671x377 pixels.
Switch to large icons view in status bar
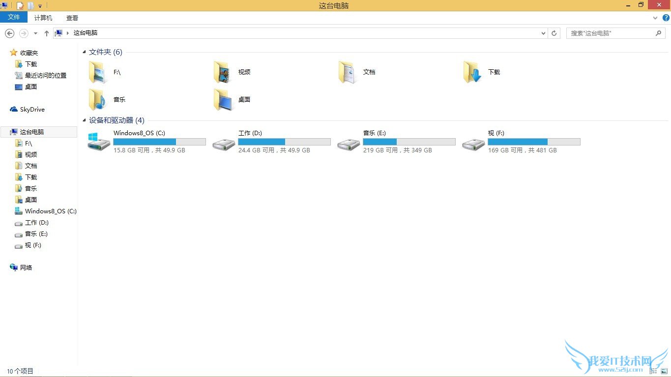click(x=664, y=371)
